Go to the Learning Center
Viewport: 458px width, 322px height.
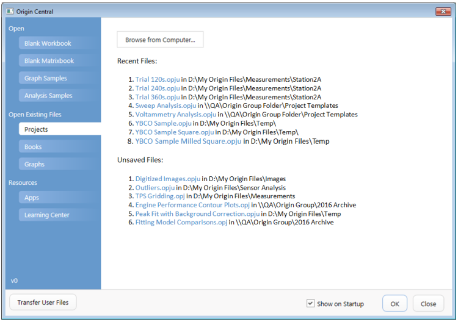pyautogui.click(x=46, y=215)
